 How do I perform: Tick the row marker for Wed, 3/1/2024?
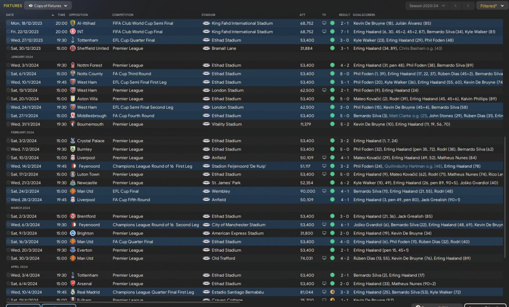point(8,65)
